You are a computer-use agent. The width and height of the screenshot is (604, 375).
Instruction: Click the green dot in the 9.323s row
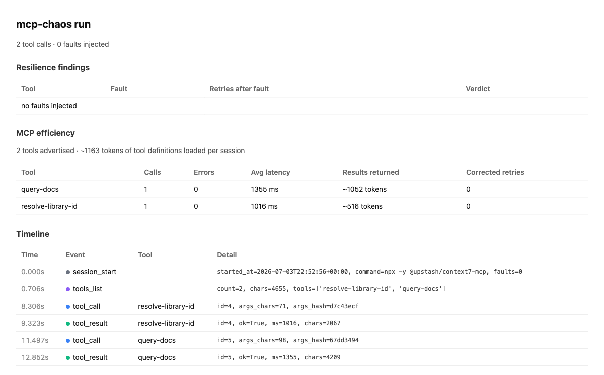pos(68,324)
